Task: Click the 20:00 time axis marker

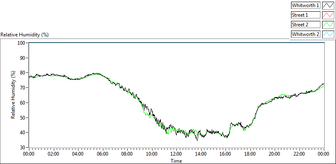Action: point(275,154)
